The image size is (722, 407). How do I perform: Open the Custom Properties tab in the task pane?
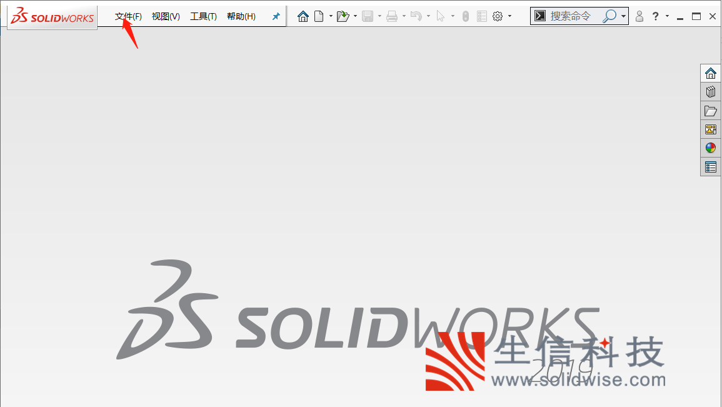click(711, 167)
